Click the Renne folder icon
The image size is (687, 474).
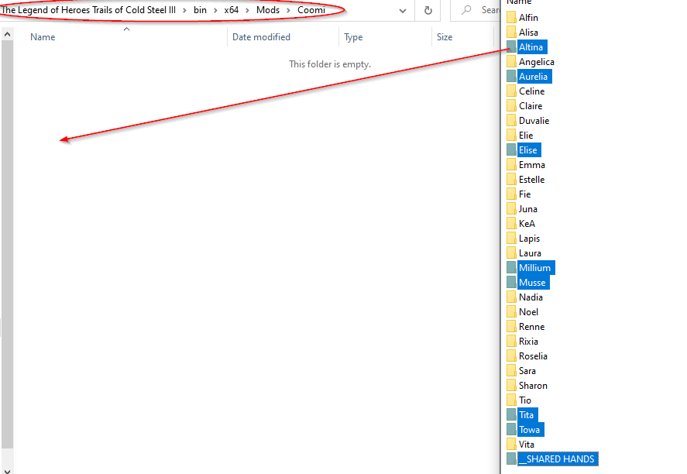click(x=511, y=327)
